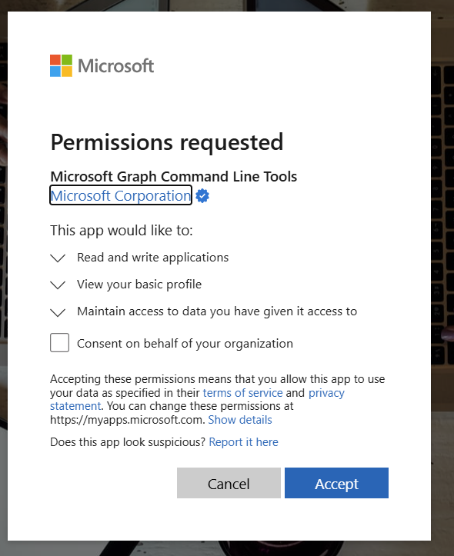Select the 'Read and write applications' permission text

point(153,258)
